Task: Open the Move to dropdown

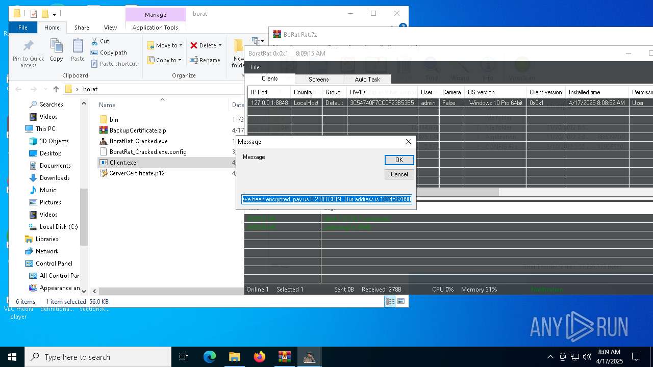Action: 165,45
